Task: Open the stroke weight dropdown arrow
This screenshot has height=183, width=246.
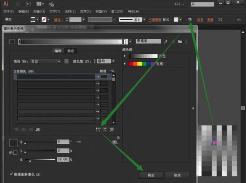Action: click(x=84, y=20)
